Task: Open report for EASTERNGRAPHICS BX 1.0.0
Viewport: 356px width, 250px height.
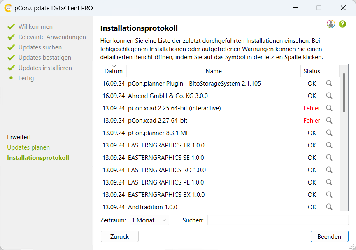Action: [x=329, y=194]
